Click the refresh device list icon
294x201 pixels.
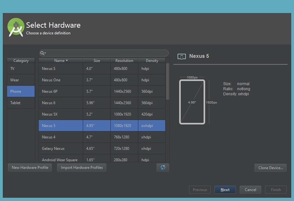163,167
